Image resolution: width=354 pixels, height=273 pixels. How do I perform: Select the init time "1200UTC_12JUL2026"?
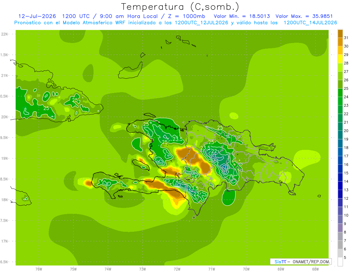pos(201,23)
